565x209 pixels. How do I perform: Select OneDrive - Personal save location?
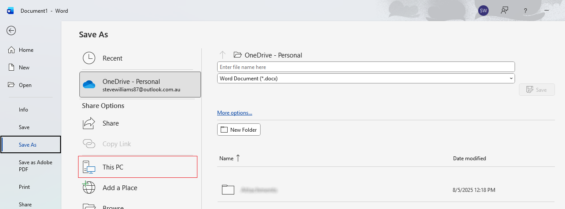pos(140,85)
